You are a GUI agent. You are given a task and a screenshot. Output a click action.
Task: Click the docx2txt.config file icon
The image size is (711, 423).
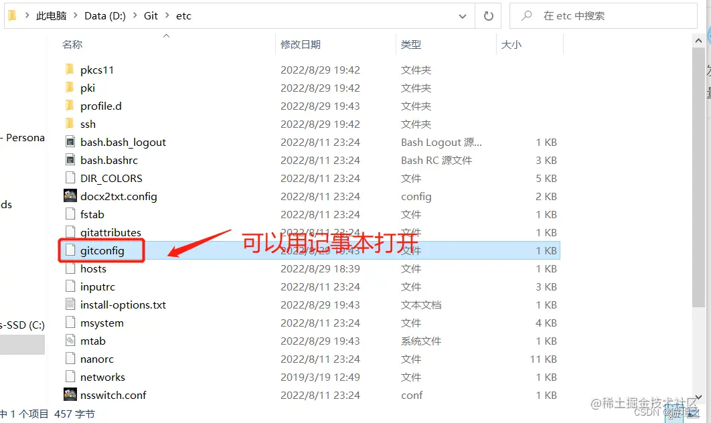tap(70, 195)
